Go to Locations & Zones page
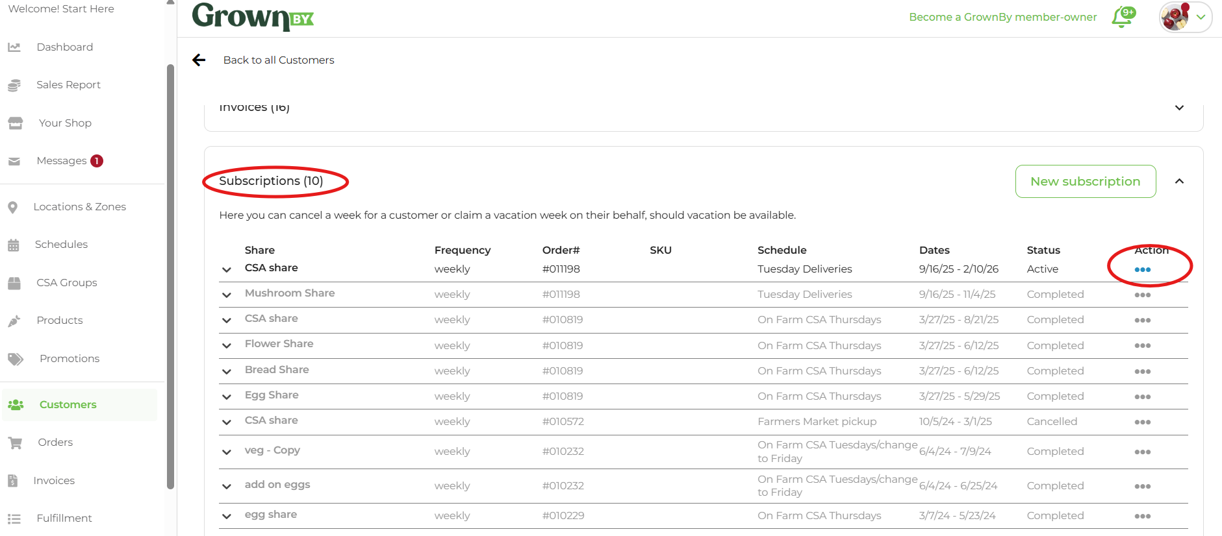 point(79,207)
